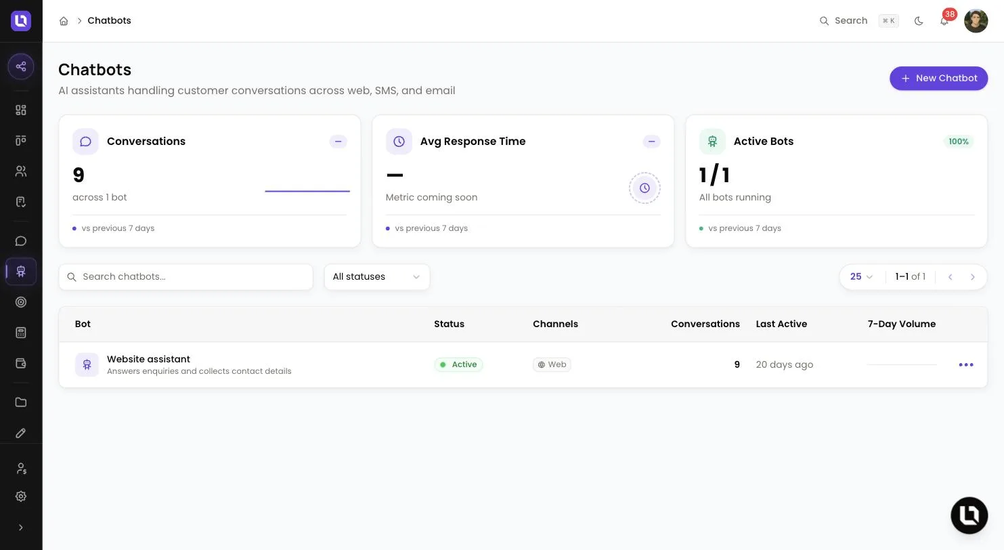Open the Website assistant bot row

point(523,364)
